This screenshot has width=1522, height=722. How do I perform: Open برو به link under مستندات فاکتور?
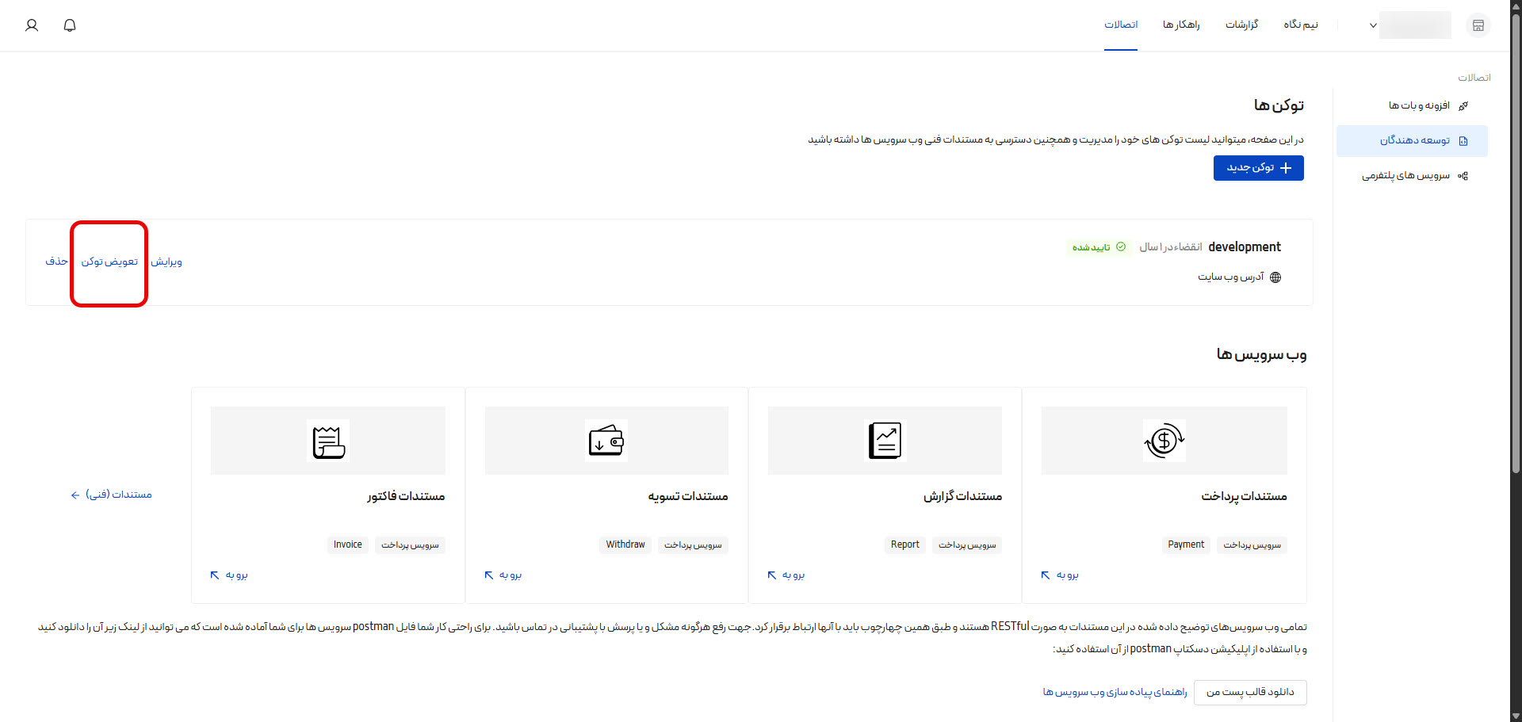point(228,575)
